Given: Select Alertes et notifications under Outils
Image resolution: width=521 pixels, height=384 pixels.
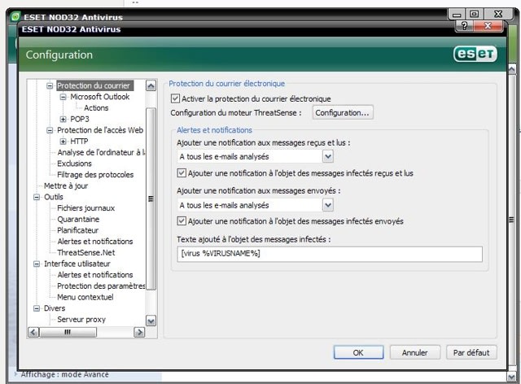Looking at the screenshot, I should 94,242.
